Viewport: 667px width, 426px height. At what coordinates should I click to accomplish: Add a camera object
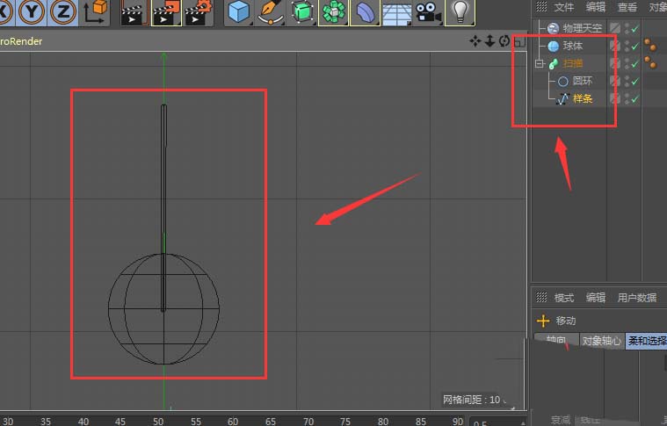pyautogui.click(x=428, y=11)
